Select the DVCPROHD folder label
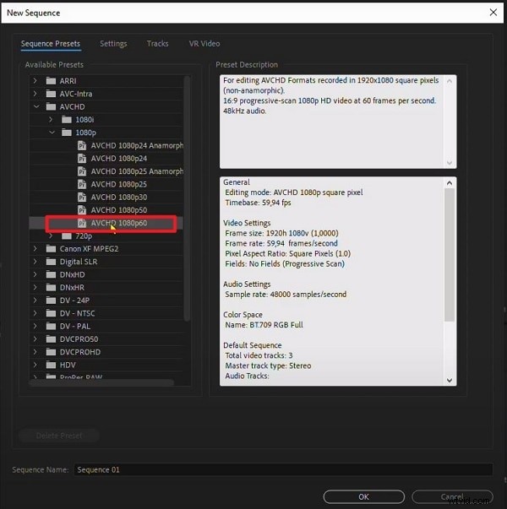507x509 pixels. click(80, 352)
